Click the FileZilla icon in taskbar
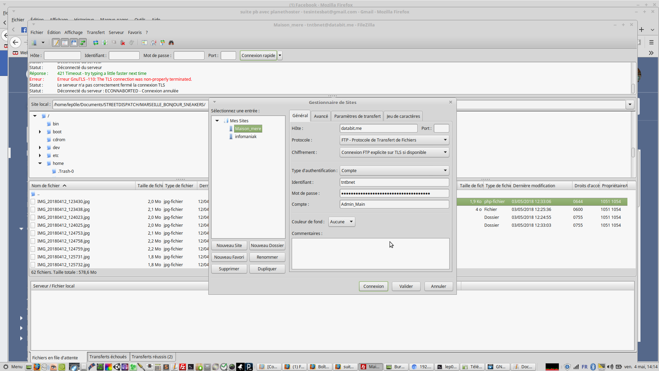Image resolution: width=659 pixels, height=371 pixels. [x=183, y=367]
